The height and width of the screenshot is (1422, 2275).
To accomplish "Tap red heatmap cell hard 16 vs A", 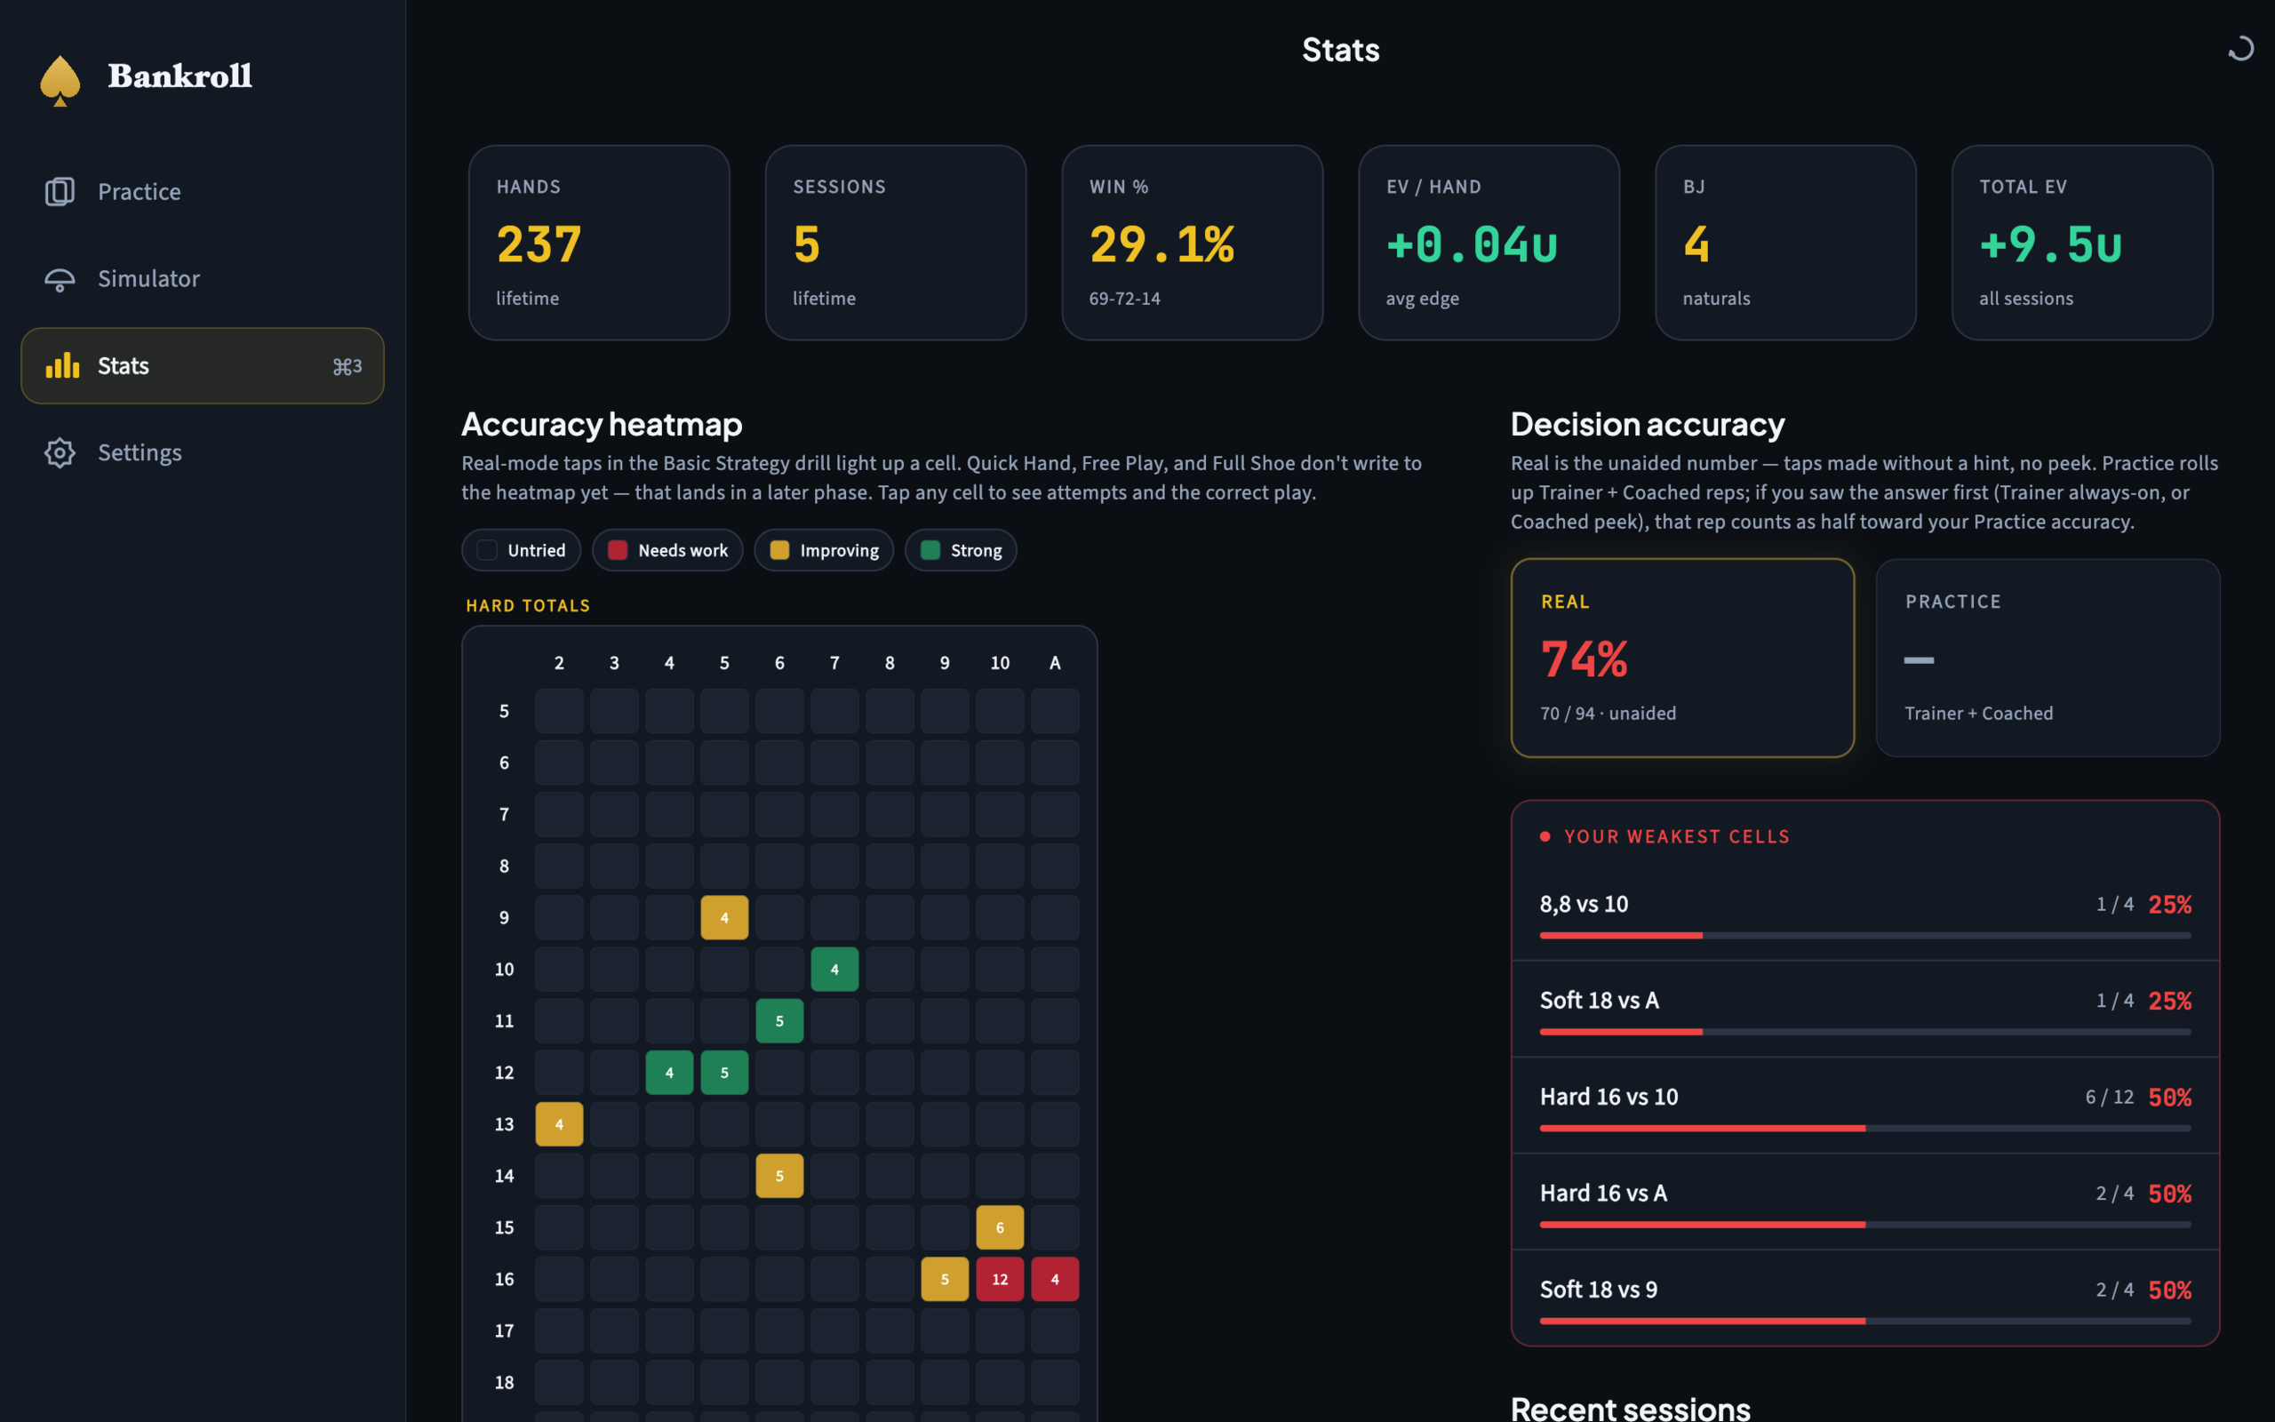I will [1055, 1279].
